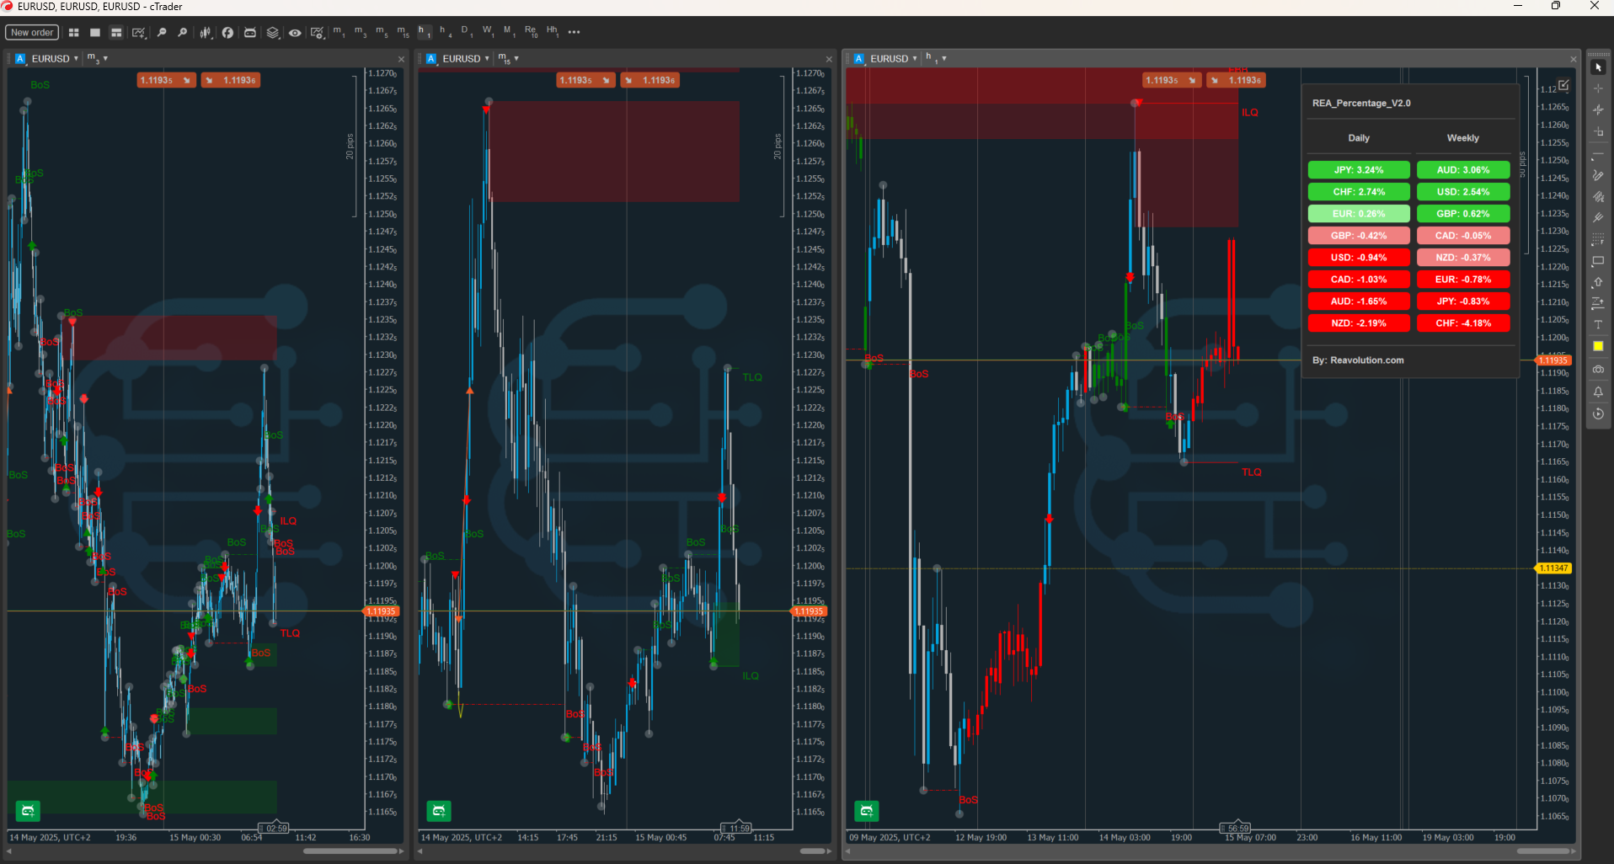Viewport: 1614px width, 864px height.
Task: Select m15 timeframe in toolbar
Action: [403, 32]
